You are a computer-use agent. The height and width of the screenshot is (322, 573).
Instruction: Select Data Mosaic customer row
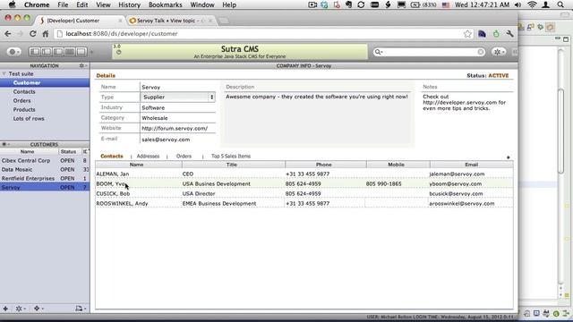(x=45, y=169)
